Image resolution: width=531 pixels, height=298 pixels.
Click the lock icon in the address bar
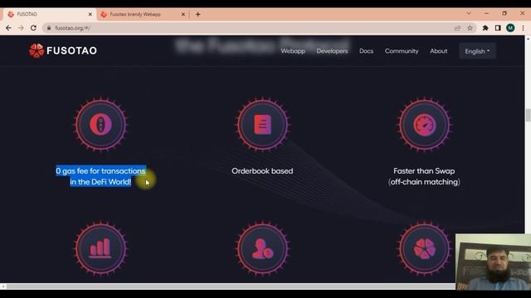pyautogui.click(x=49, y=28)
